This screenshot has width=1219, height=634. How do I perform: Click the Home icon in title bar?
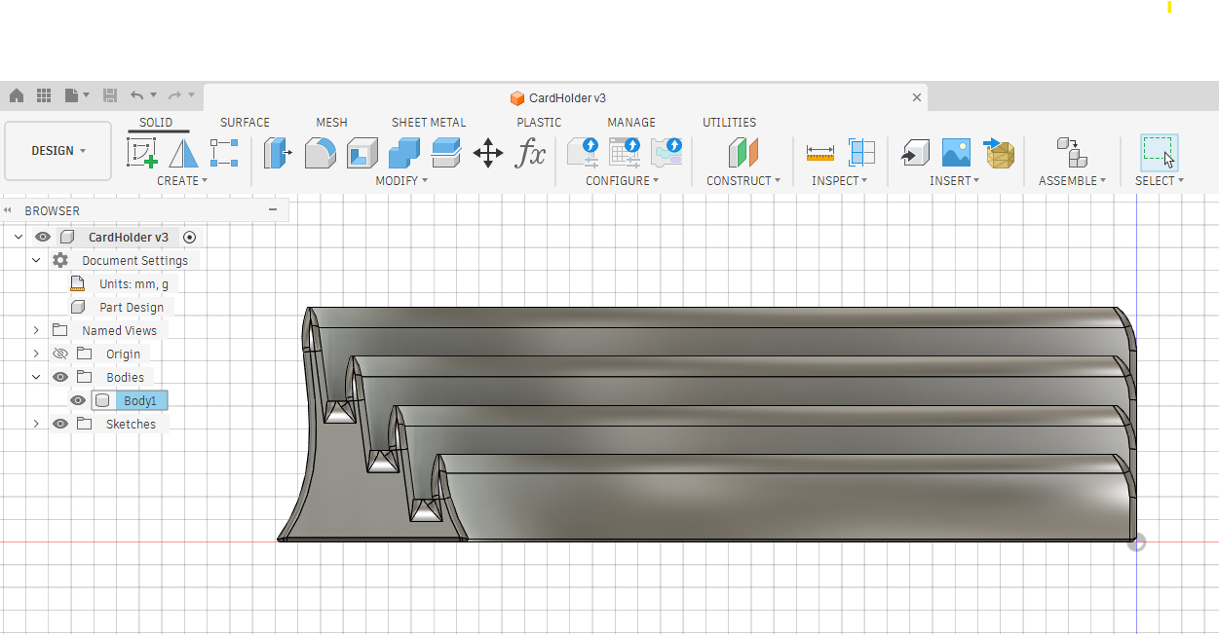17,95
